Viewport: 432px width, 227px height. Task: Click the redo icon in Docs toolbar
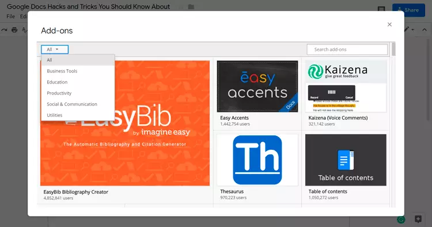4,30
